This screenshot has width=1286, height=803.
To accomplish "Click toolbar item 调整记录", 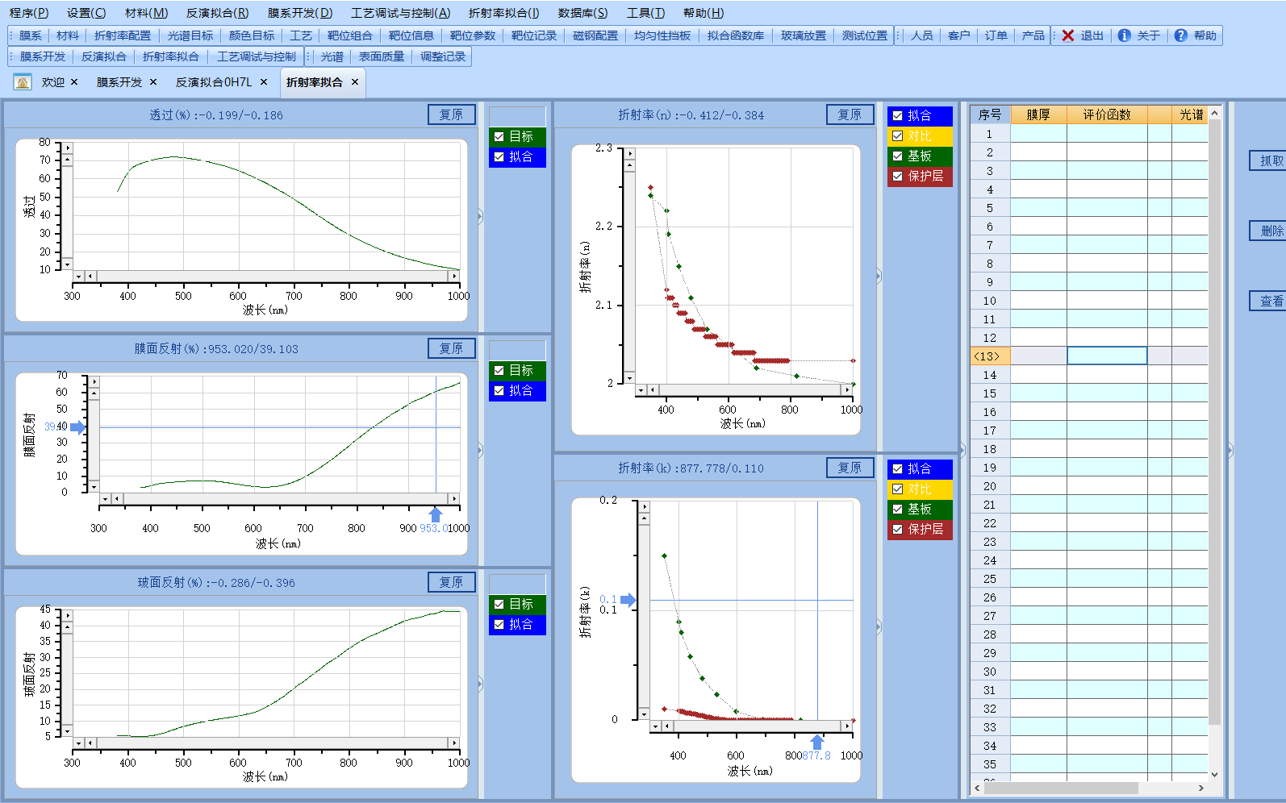I will [443, 56].
